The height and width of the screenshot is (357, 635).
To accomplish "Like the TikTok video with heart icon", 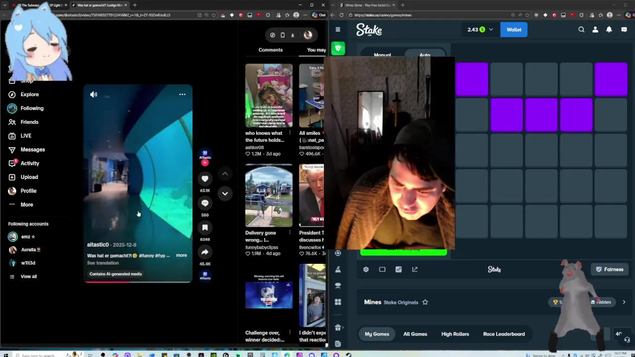I will [x=205, y=178].
